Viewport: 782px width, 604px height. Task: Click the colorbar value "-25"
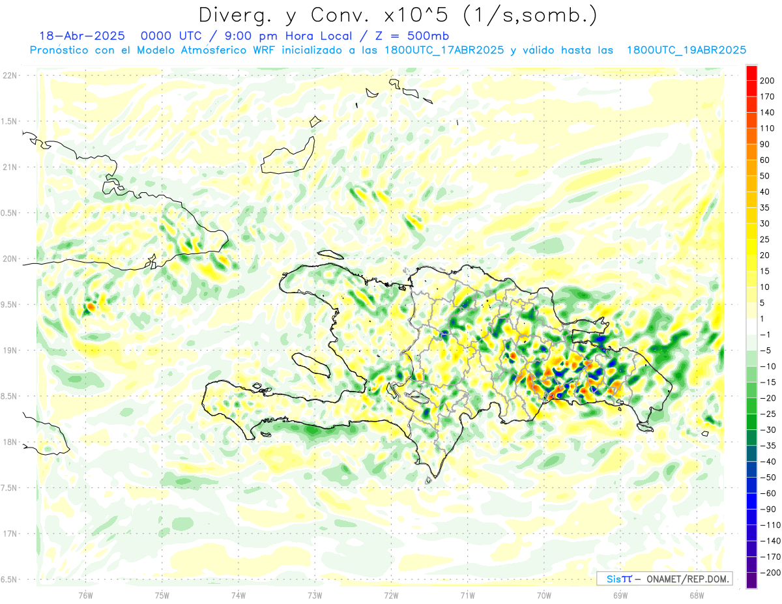pos(770,414)
